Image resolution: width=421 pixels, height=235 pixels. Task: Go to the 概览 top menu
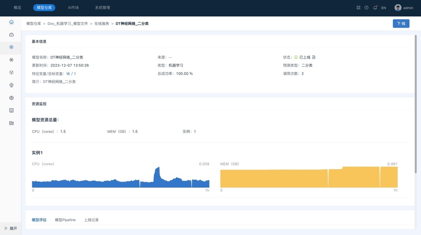(17, 8)
